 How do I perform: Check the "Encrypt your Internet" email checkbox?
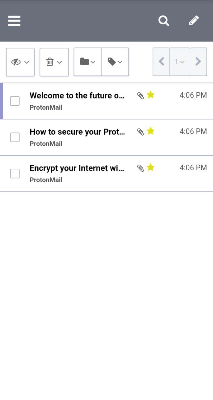click(15, 173)
